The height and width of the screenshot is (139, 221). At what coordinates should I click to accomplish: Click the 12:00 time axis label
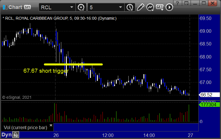click(108, 135)
